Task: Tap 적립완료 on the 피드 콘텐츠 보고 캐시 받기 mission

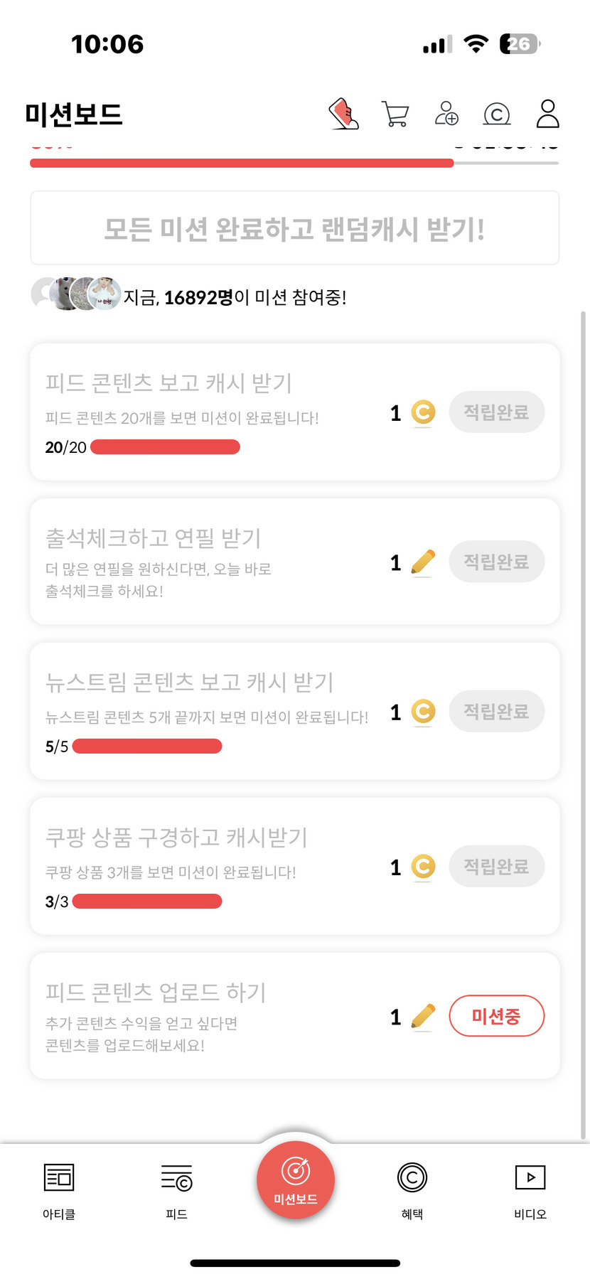Action: (x=496, y=412)
